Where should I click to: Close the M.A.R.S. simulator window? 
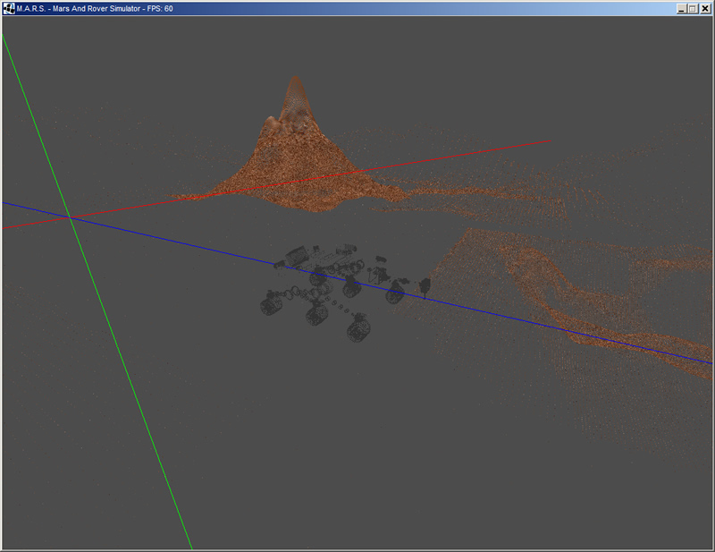[x=705, y=8]
